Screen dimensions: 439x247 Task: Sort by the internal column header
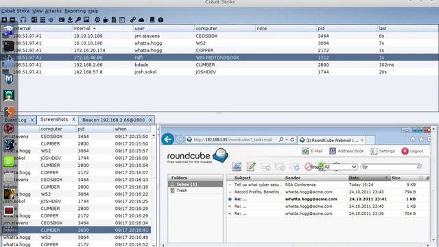[x=102, y=28]
